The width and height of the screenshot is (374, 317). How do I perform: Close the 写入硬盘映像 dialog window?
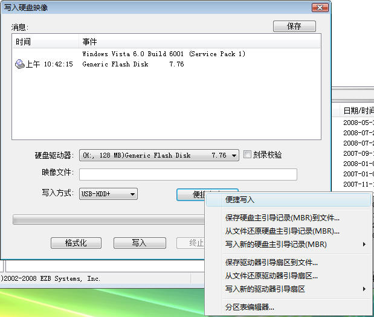click(320, 7)
